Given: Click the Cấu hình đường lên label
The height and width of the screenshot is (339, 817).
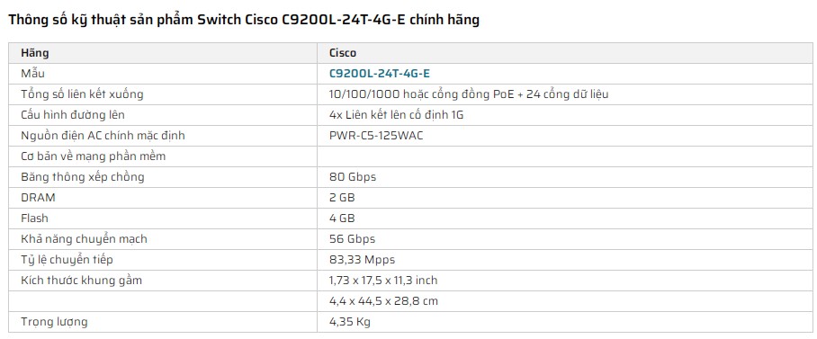Looking at the screenshot, I should (x=73, y=115).
